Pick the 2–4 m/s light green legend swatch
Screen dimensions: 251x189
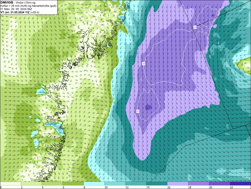pos(31,183)
